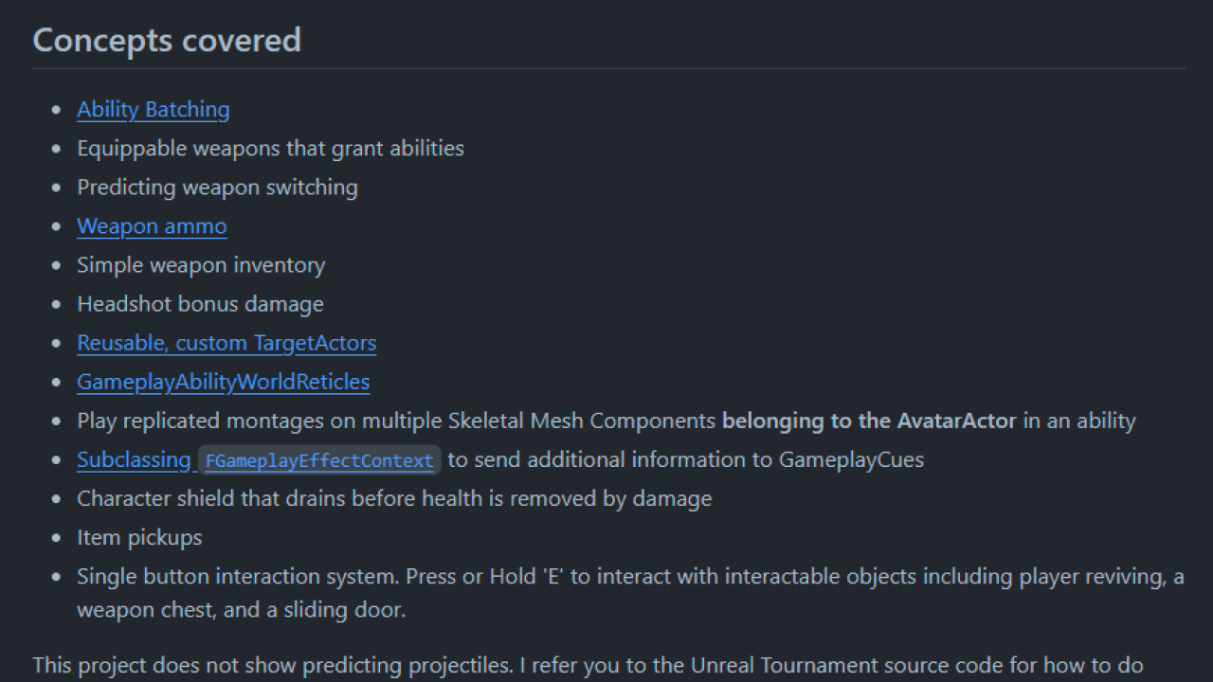This screenshot has height=682, width=1213.
Task: Click the Concepts covered heading
Action: point(167,40)
